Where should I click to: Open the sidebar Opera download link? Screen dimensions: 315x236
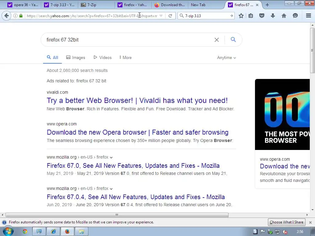pos(285,166)
